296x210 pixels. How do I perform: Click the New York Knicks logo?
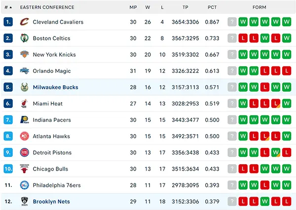pos(25,54)
